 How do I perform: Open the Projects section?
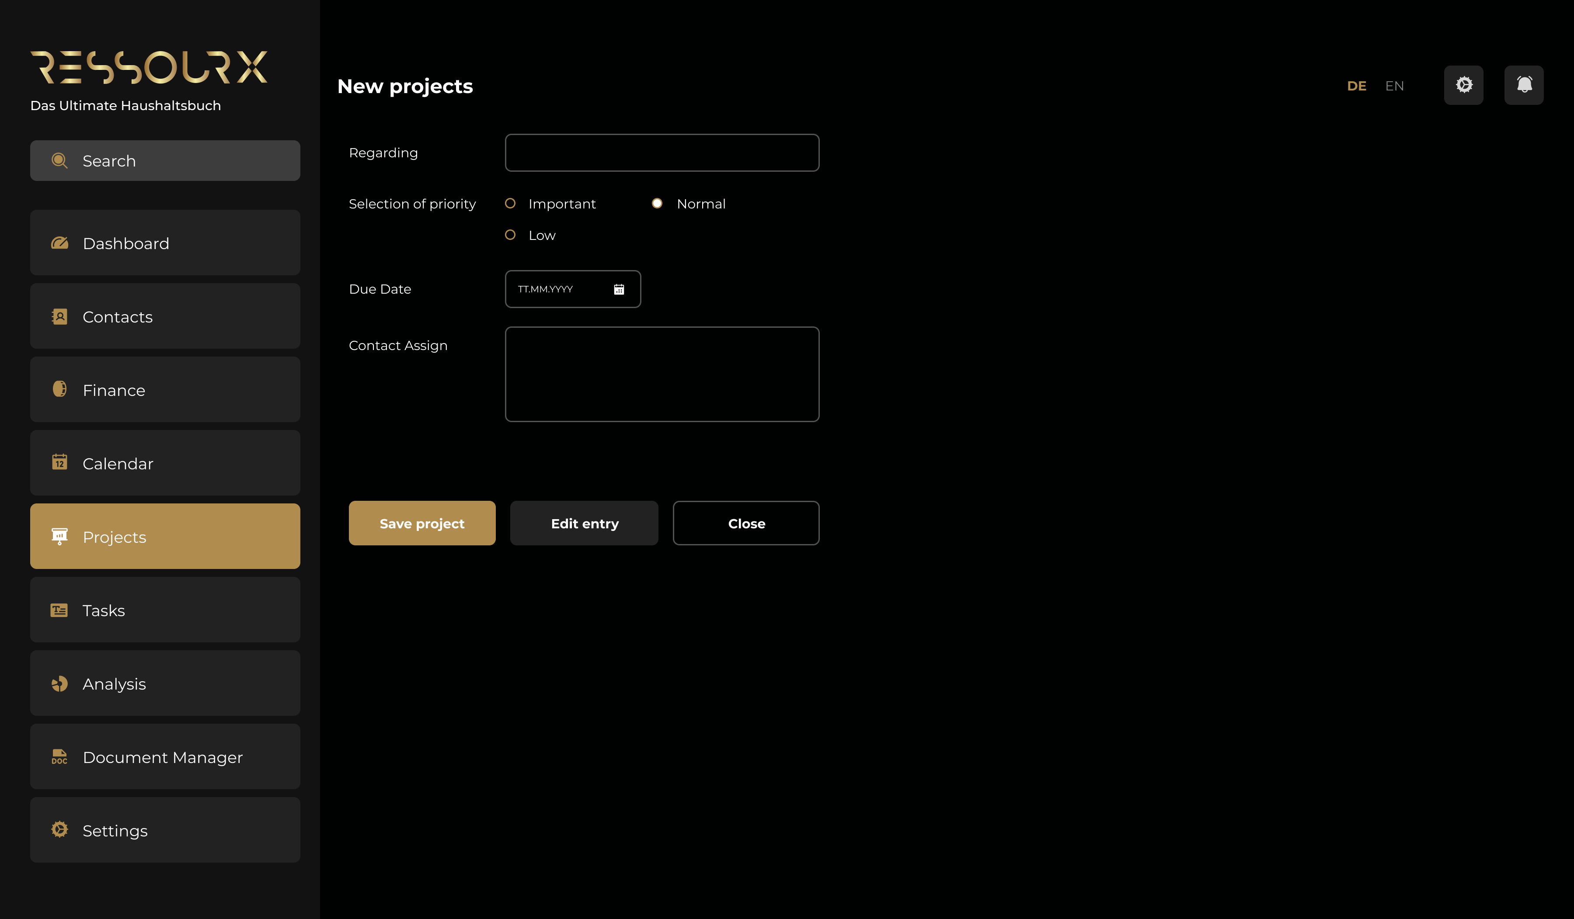[165, 536]
